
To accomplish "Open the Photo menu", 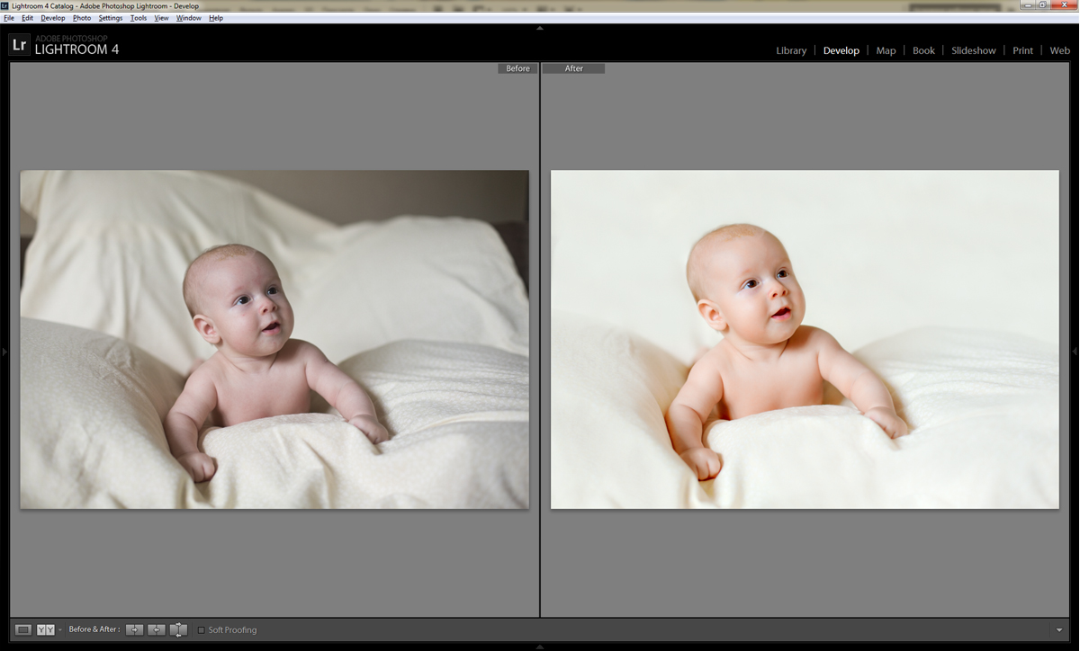I will tap(82, 18).
